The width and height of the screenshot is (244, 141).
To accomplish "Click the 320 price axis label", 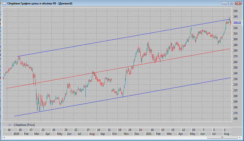I will pos(236,28).
